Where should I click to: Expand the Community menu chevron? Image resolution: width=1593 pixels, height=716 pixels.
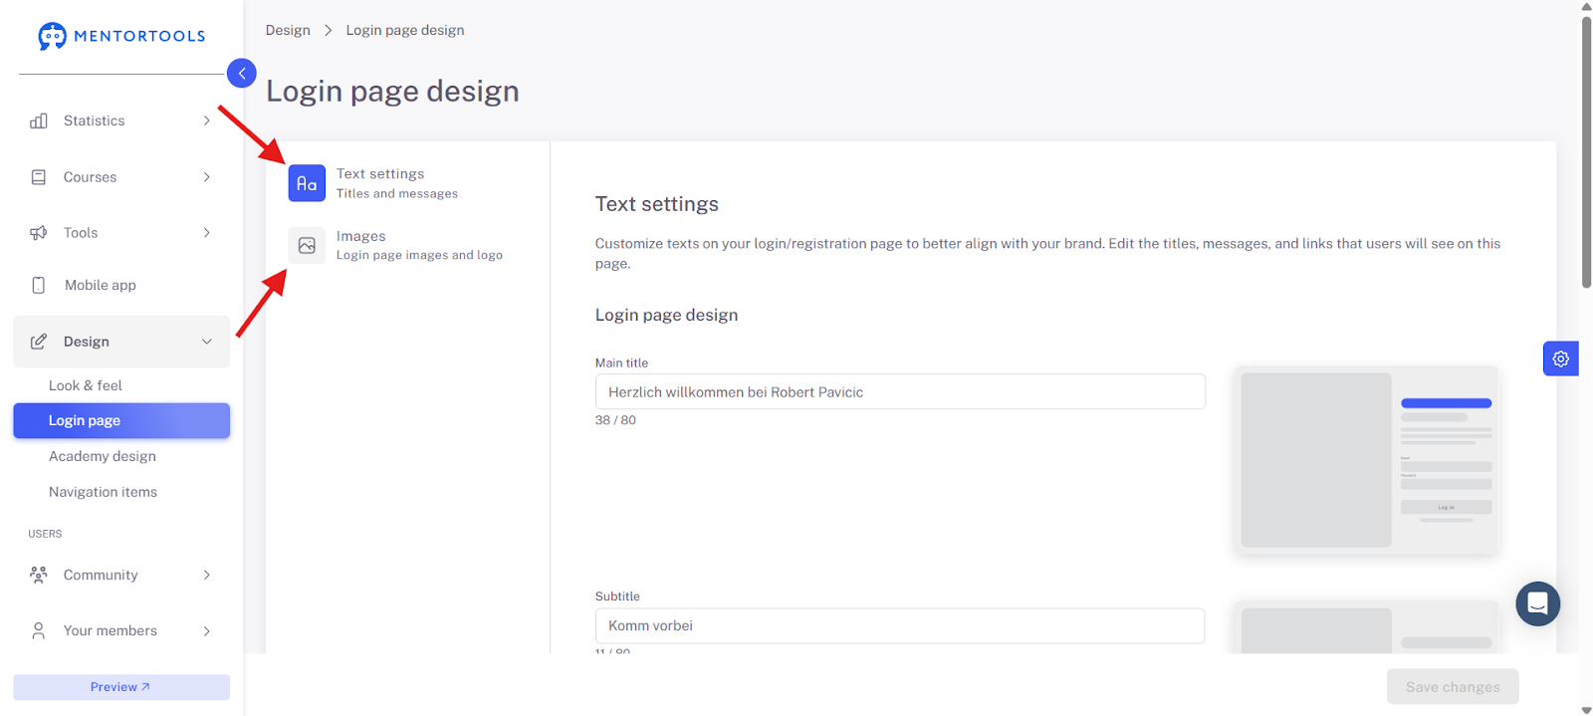coord(207,575)
